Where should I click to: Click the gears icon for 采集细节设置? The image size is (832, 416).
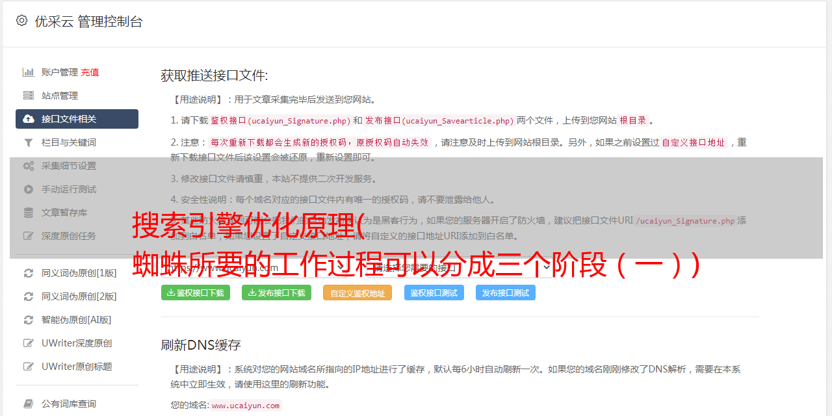[x=29, y=166]
